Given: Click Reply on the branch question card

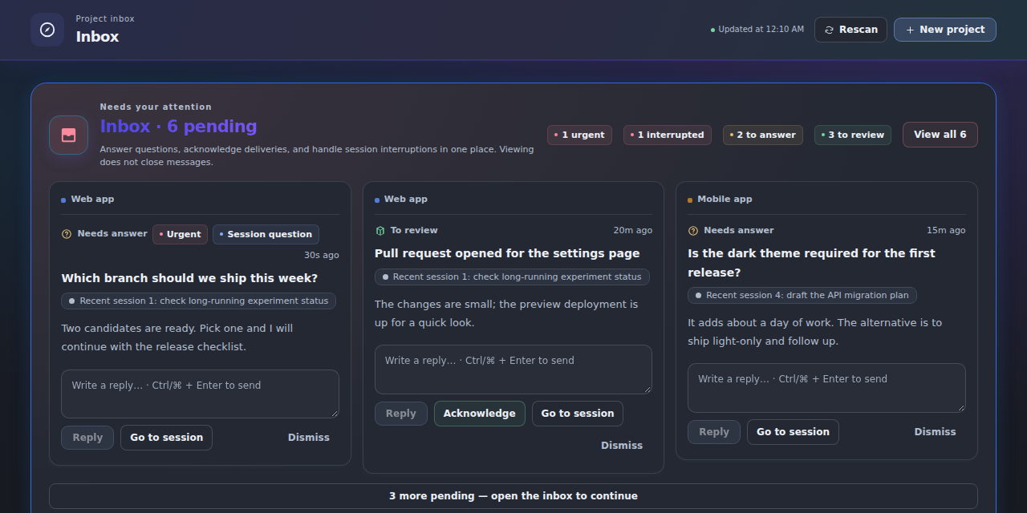Looking at the screenshot, I should point(87,438).
